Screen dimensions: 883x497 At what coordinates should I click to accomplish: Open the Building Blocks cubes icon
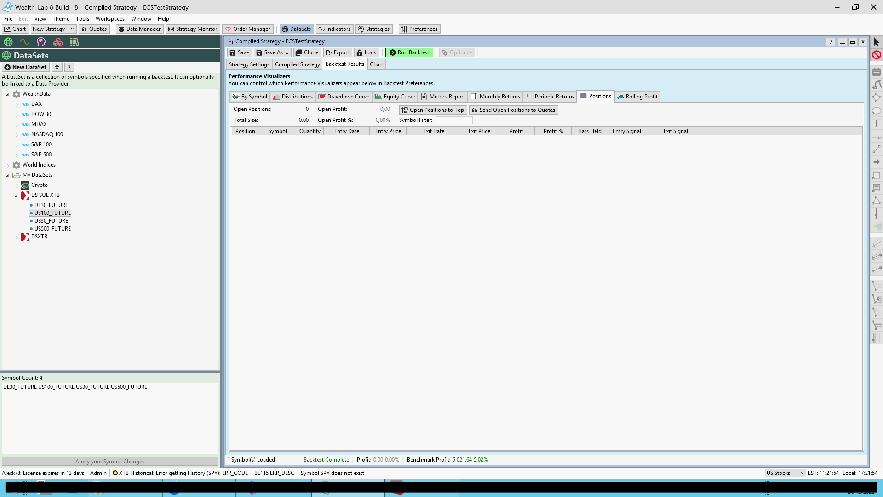[x=58, y=42]
